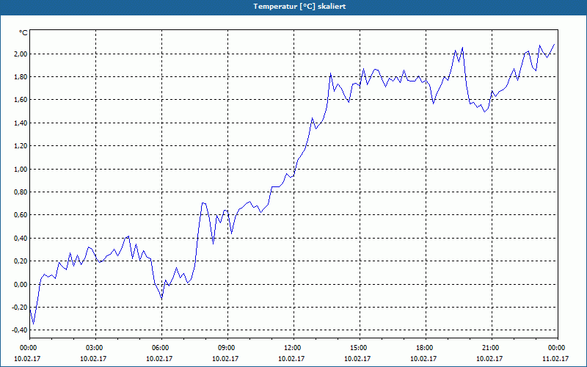This screenshot has height=367, width=587.
Task: Select the 1,40 y-axis value
Action: [x=21, y=123]
